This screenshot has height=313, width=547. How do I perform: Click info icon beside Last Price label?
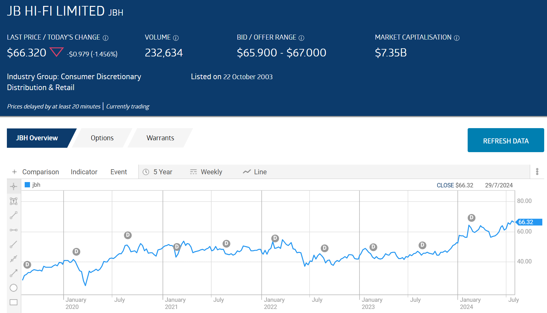106,38
